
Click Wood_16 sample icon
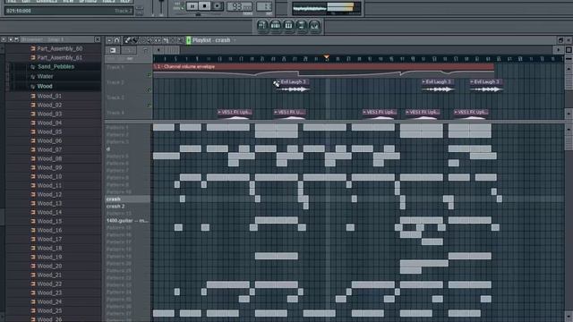[33, 231]
